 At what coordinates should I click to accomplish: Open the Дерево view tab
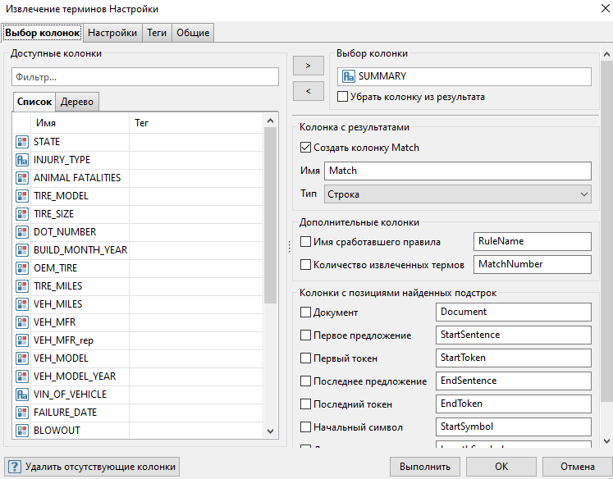point(78,102)
